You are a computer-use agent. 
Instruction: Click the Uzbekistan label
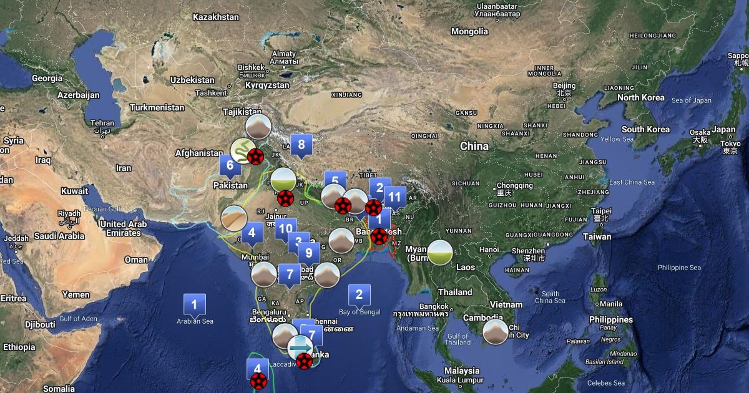(x=192, y=80)
